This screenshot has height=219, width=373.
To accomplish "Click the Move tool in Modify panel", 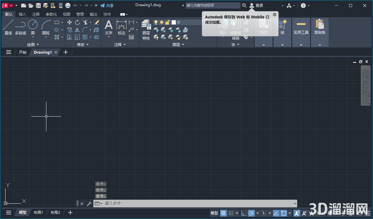I will (70, 22).
